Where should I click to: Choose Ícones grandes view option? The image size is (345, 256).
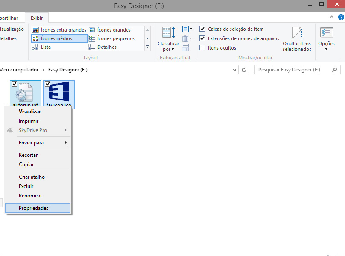(x=114, y=30)
